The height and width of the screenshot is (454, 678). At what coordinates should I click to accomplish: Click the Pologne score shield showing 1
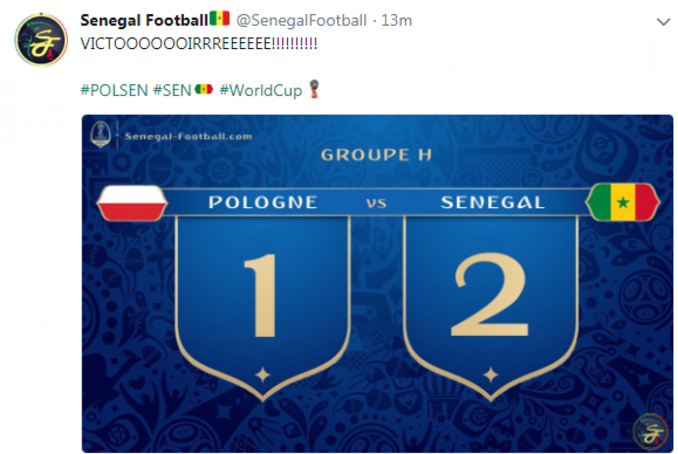point(263,307)
